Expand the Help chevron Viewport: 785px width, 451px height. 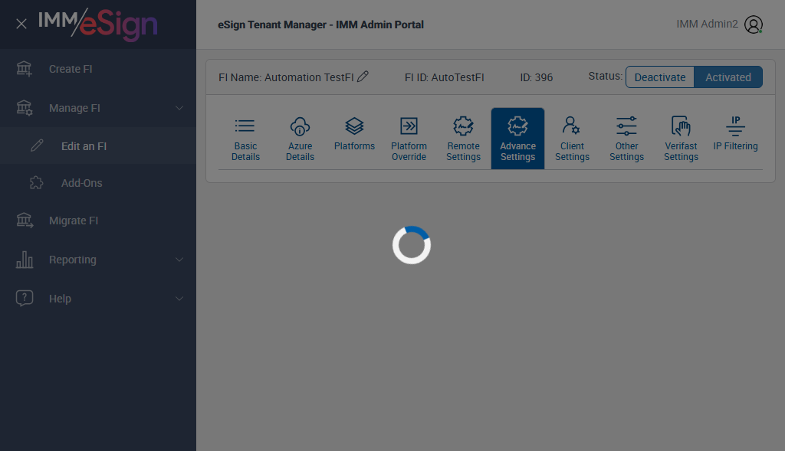[x=179, y=299]
